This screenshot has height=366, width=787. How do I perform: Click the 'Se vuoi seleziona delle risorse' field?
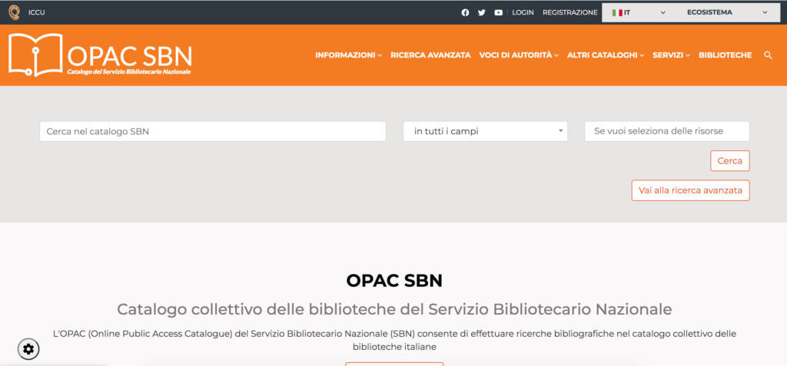[x=667, y=131]
